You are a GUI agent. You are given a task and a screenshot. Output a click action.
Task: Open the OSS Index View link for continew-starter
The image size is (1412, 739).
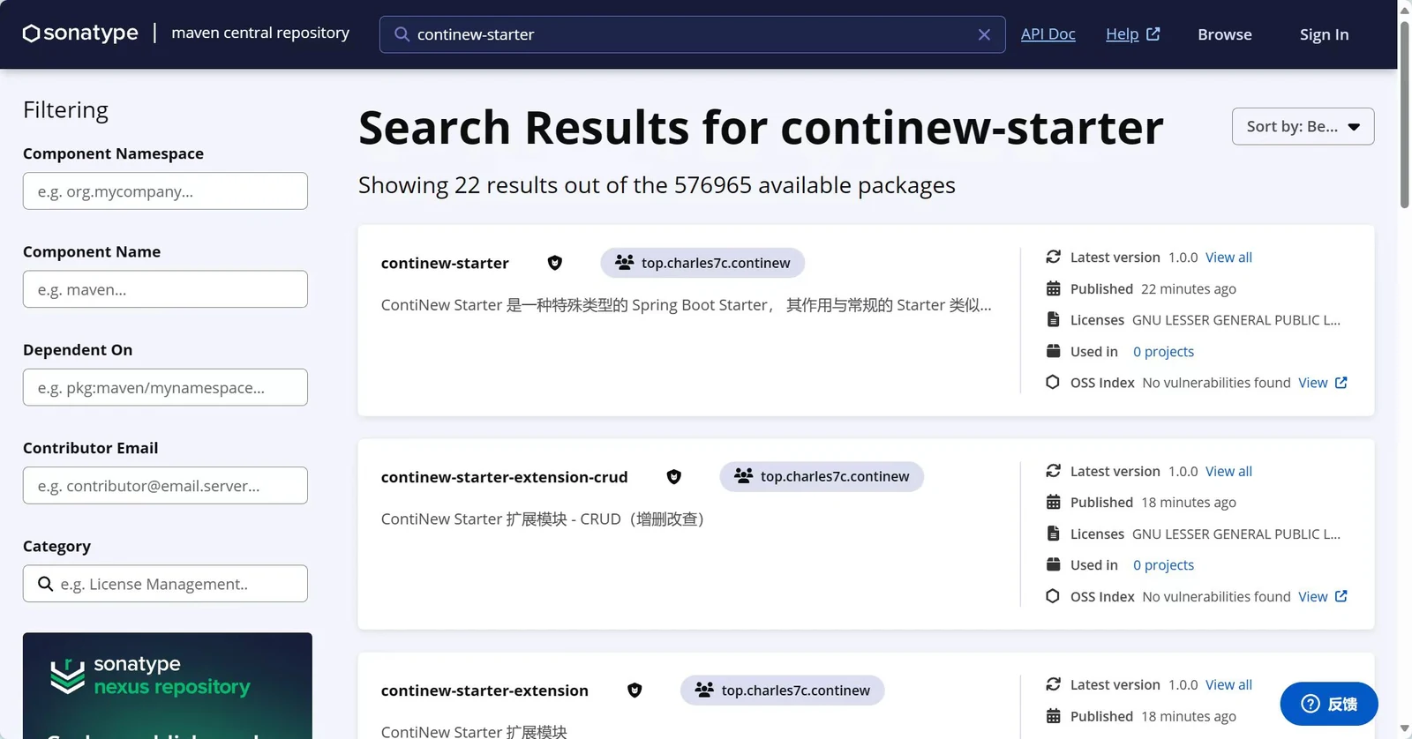[1312, 383]
